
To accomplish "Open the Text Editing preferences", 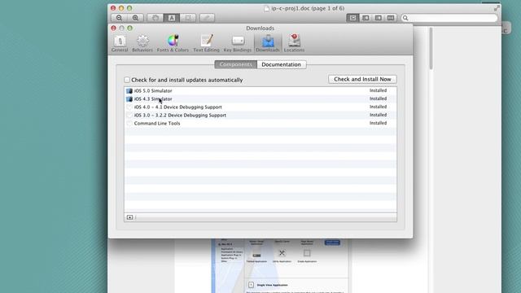I will coord(206,43).
